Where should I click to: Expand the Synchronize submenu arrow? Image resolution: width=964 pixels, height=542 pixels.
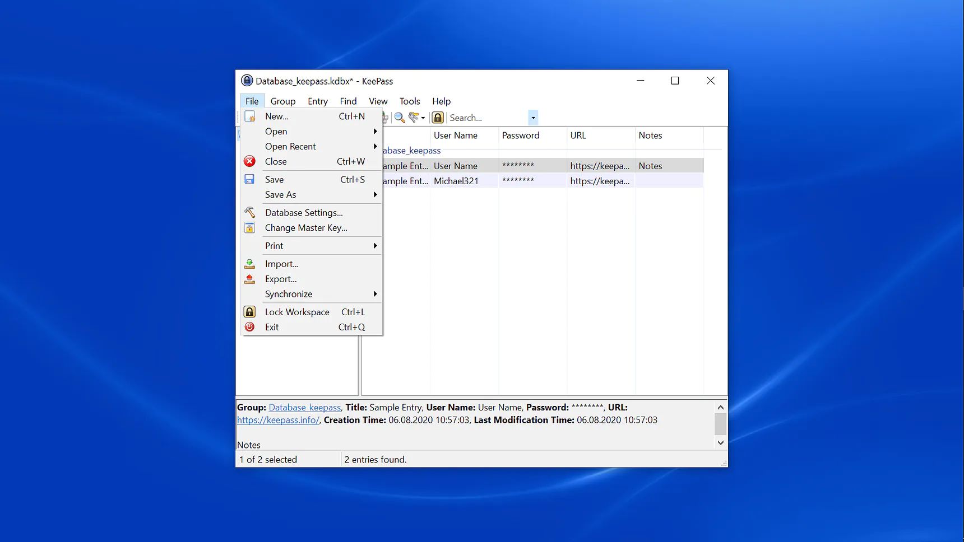click(375, 294)
